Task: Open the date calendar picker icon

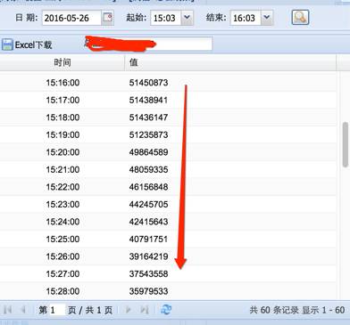Action: tap(107, 18)
